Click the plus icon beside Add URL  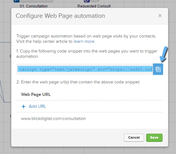(23, 106)
